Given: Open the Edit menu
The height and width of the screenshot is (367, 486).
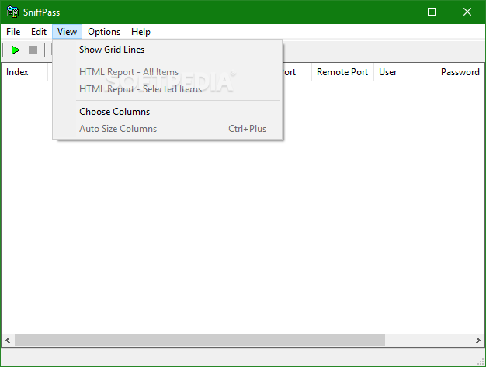Looking at the screenshot, I should coord(39,32).
